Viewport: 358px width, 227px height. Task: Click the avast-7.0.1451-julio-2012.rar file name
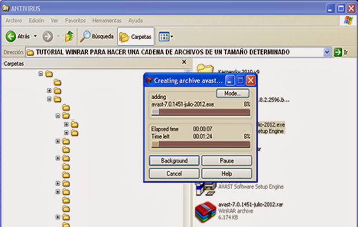pos(251,205)
